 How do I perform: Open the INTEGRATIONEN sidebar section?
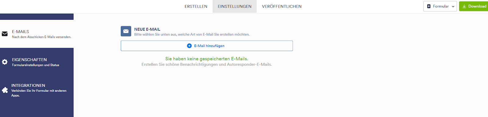coord(37,90)
